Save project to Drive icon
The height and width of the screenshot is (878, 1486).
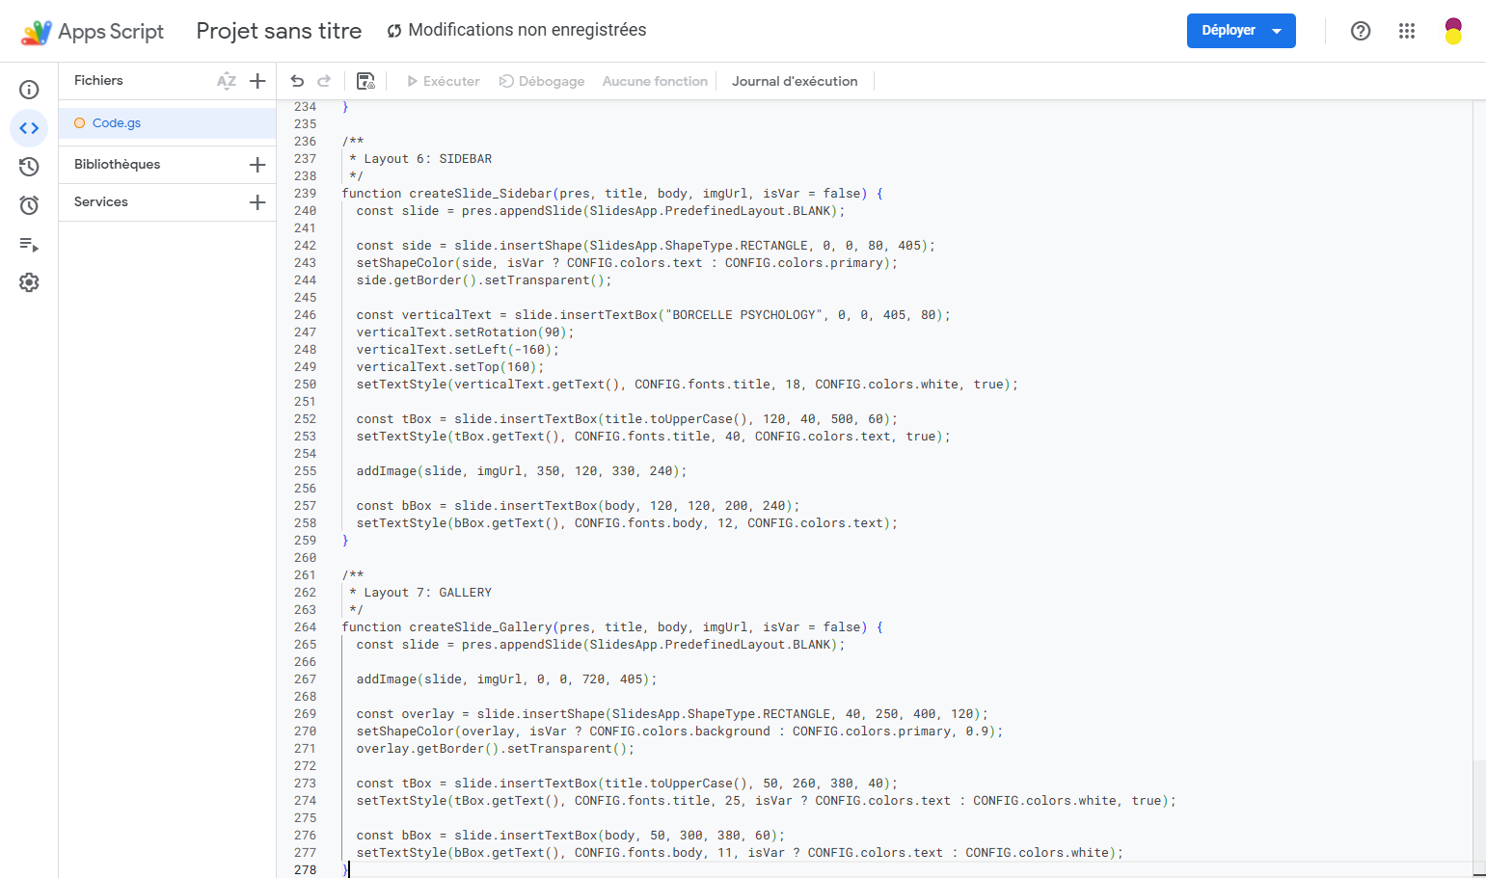pos(365,81)
